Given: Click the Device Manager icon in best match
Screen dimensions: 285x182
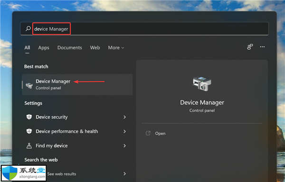Looking at the screenshot, I should click(29, 85).
